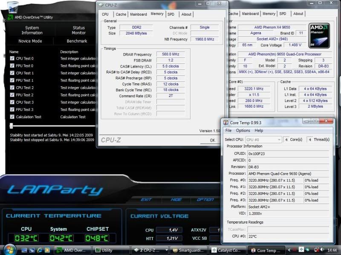Click the VID field in Core Temp
The image size is (341, 255).
tap(288, 213)
